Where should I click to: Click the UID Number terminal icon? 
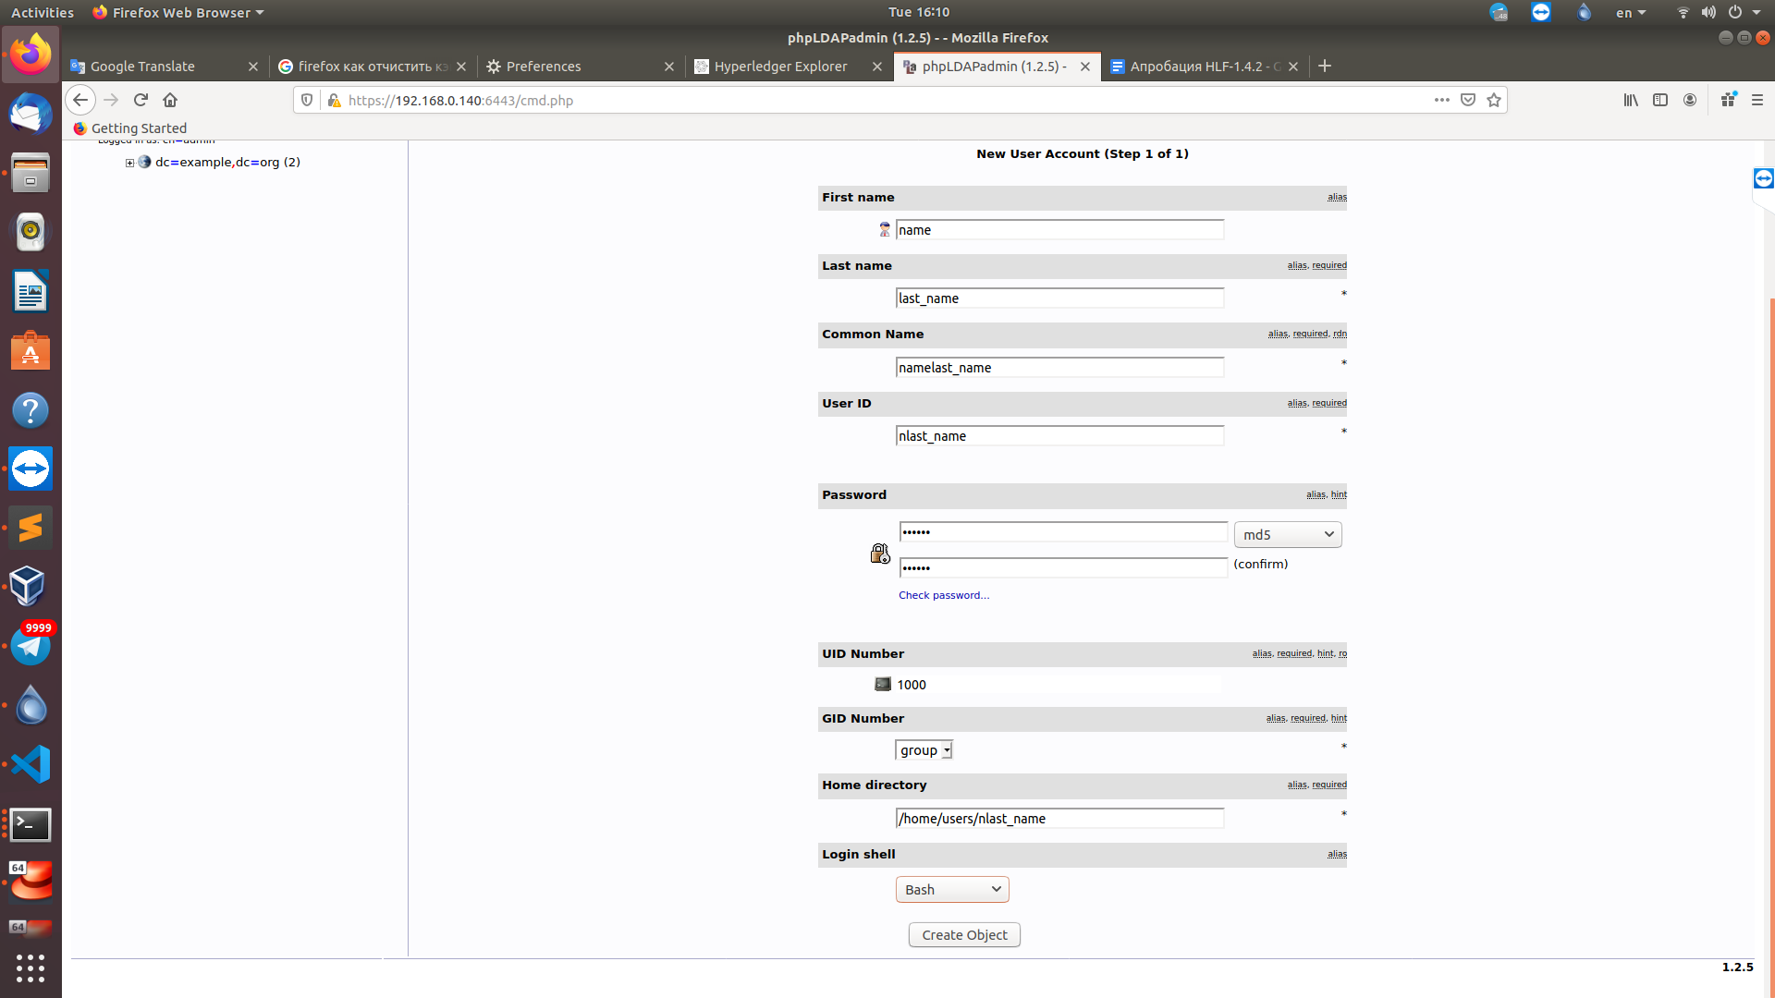click(x=883, y=685)
